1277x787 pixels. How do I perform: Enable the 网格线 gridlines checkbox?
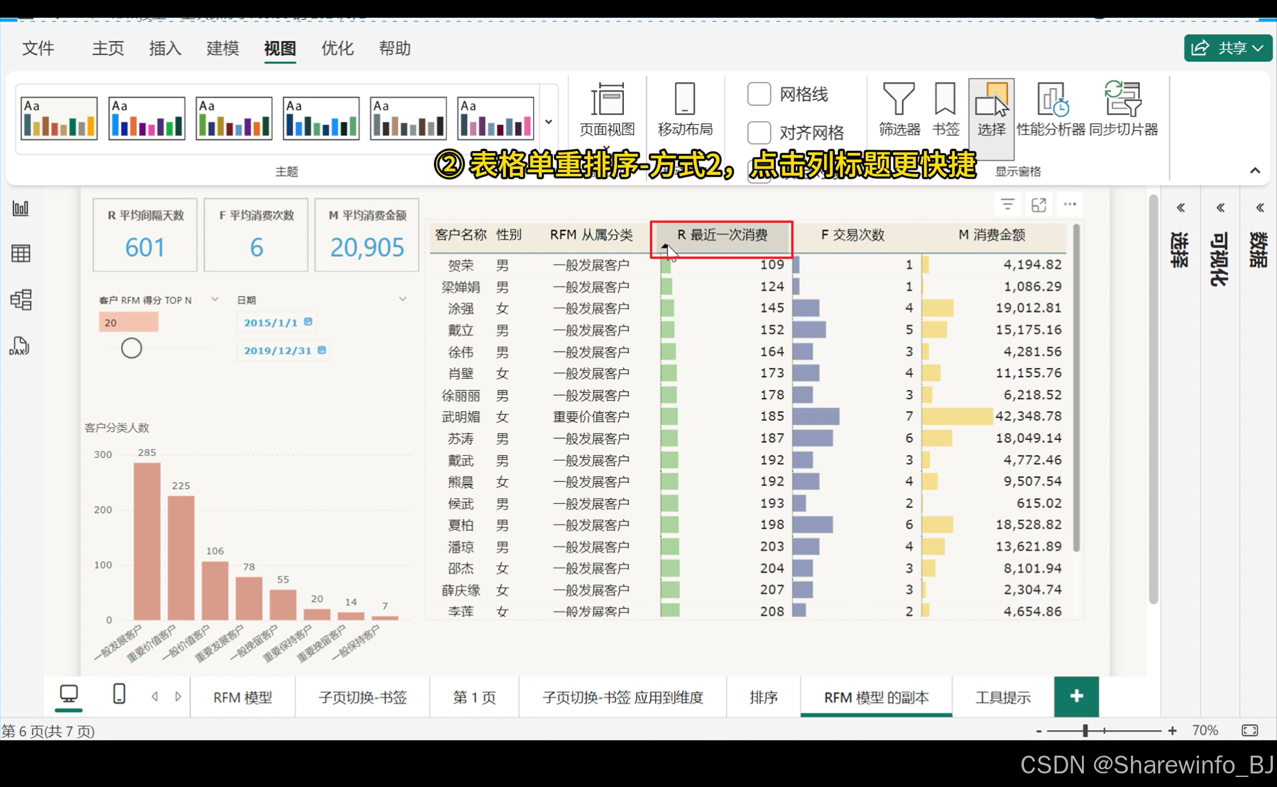(759, 94)
